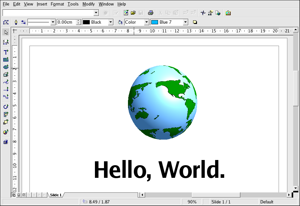Image resolution: width=300 pixels, height=206 pixels.
Task: Toggle the shadow button
Action: (x=195, y=22)
